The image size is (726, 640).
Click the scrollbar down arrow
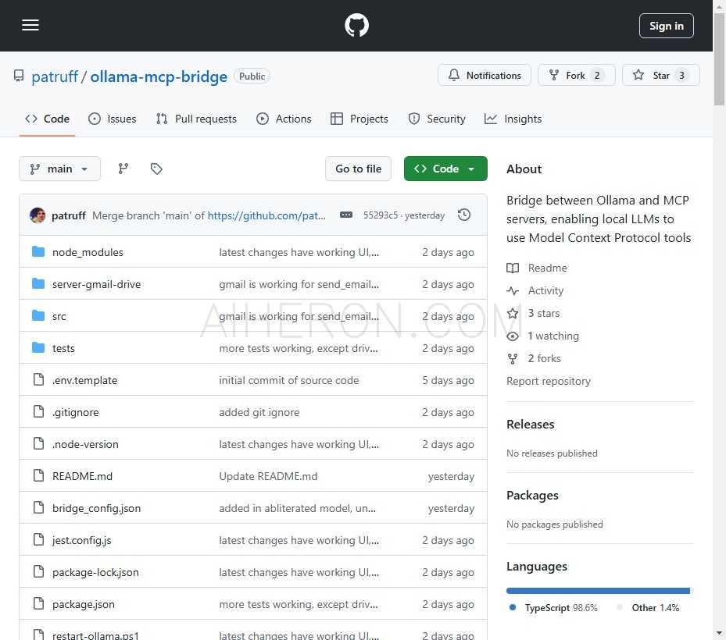point(719,633)
